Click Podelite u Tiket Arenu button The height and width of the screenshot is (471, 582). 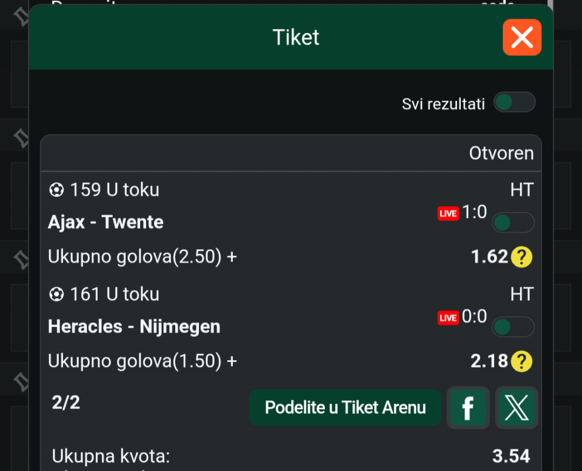pos(345,407)
